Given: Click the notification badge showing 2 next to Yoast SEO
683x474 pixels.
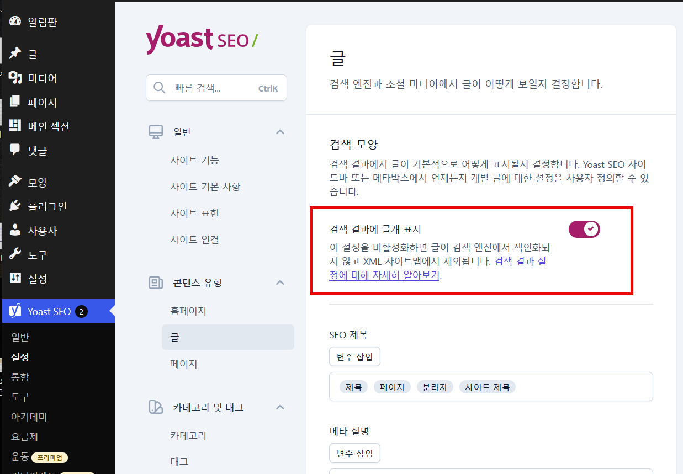Looking at the screenshot, I should pos(81,312).
